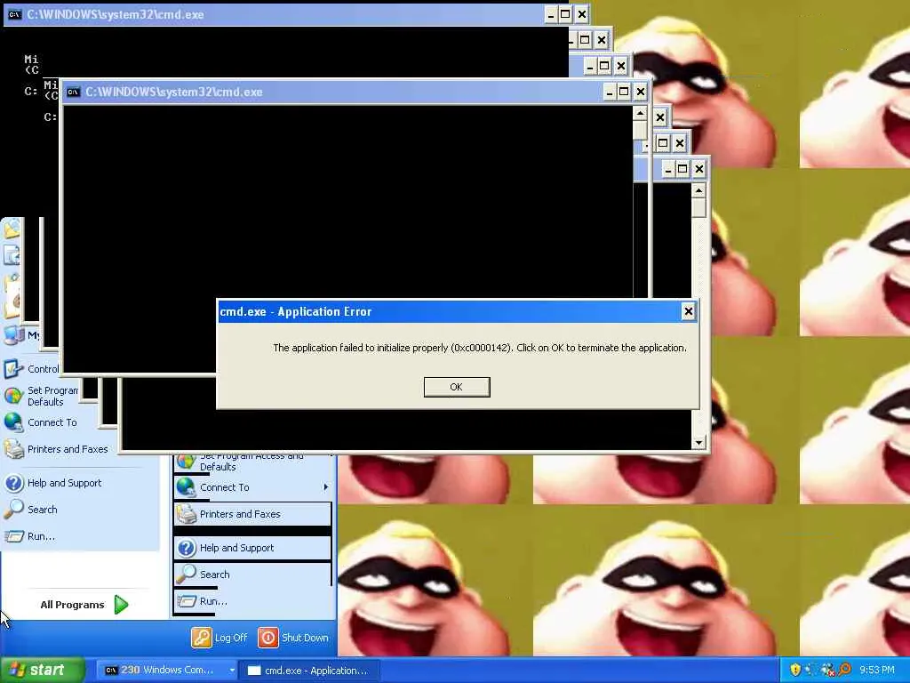Click the black-outlined Run... entry
The width and height of the screenshot is (910, 683).
point(253,601)
